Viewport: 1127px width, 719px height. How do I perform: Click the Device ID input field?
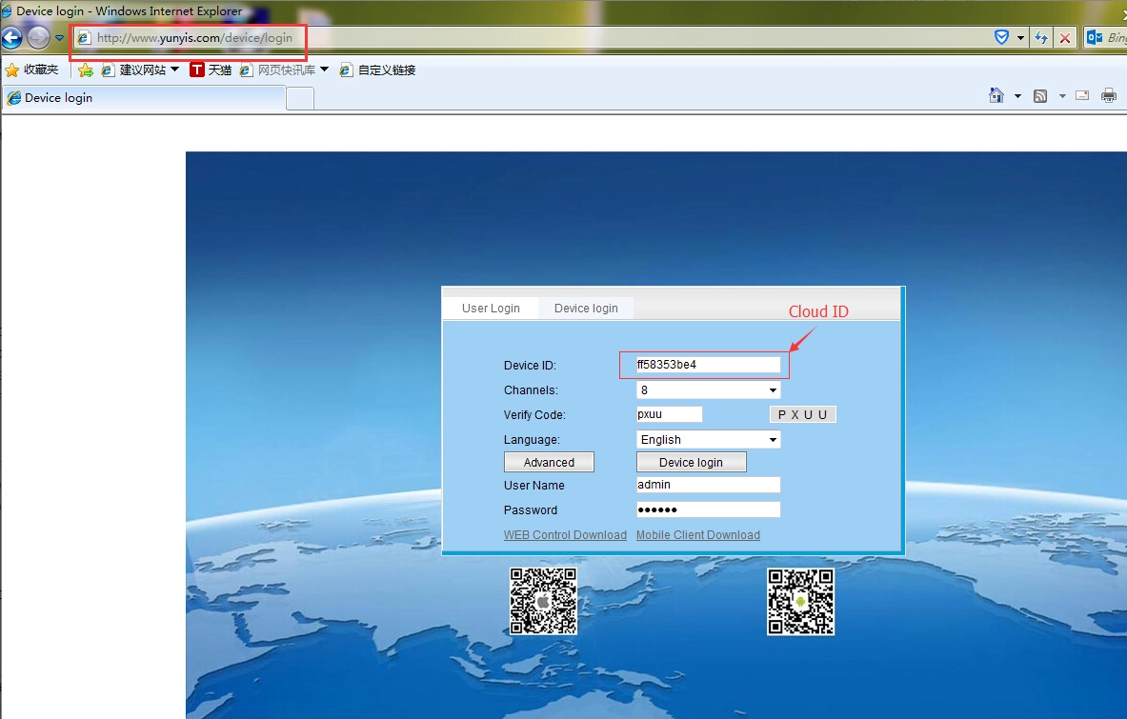tap(708, 365)
